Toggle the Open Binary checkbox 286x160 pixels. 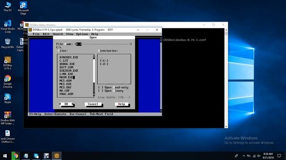[100, 91]
